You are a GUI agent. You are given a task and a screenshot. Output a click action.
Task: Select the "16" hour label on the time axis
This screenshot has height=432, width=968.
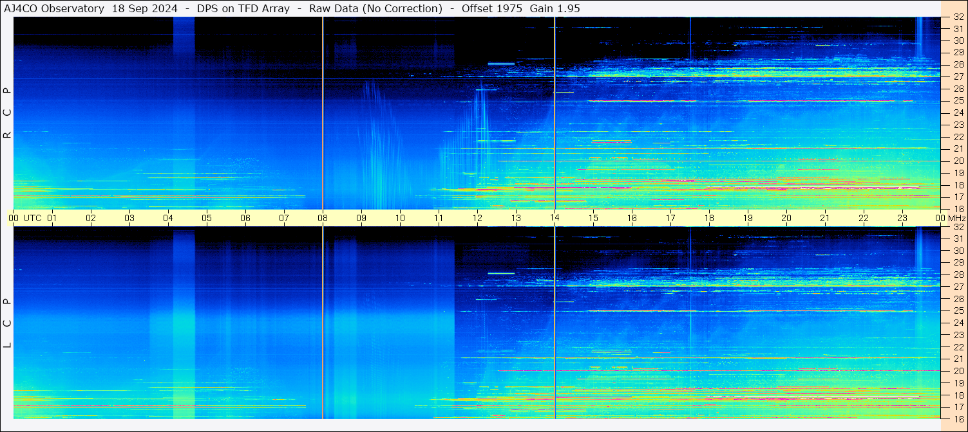tap(632, 218)
